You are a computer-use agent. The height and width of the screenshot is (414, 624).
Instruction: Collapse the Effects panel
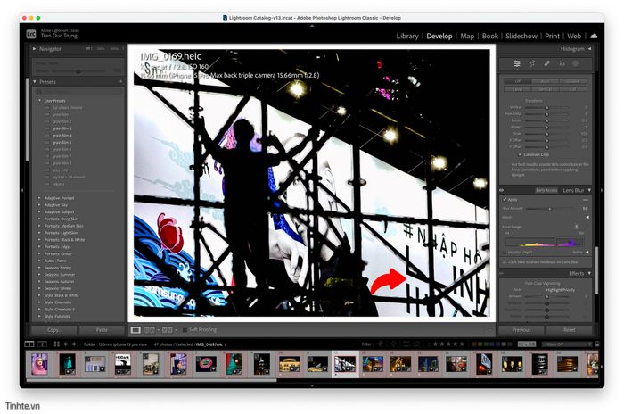(589, 273)
